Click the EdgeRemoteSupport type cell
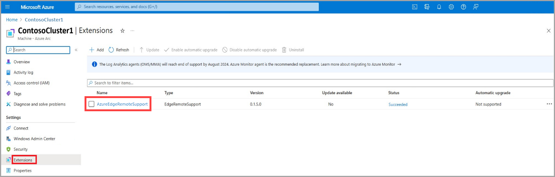This screenshot has height=177, width=555. [183, 104]
